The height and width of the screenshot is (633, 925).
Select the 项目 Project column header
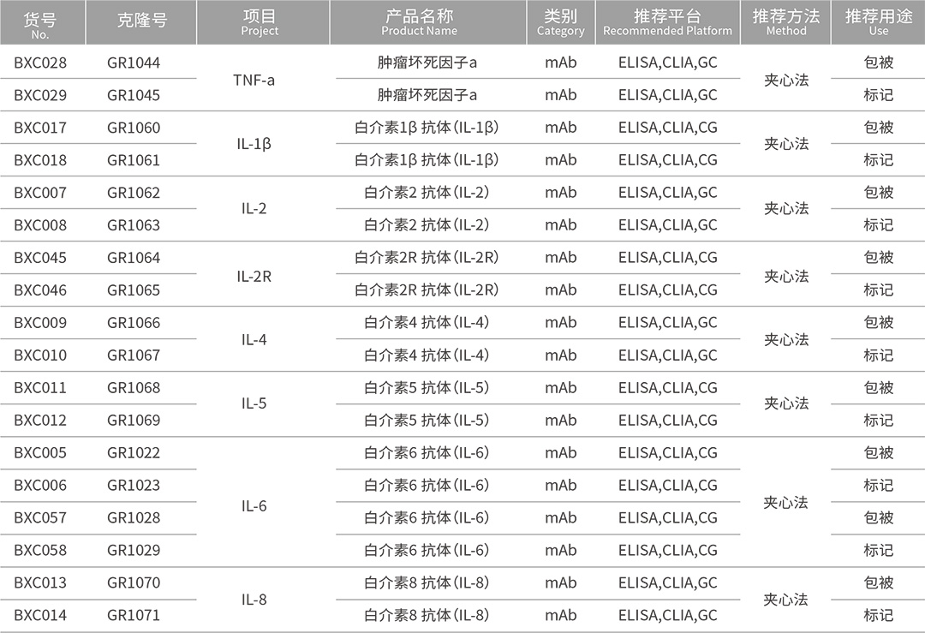(260, 22)
